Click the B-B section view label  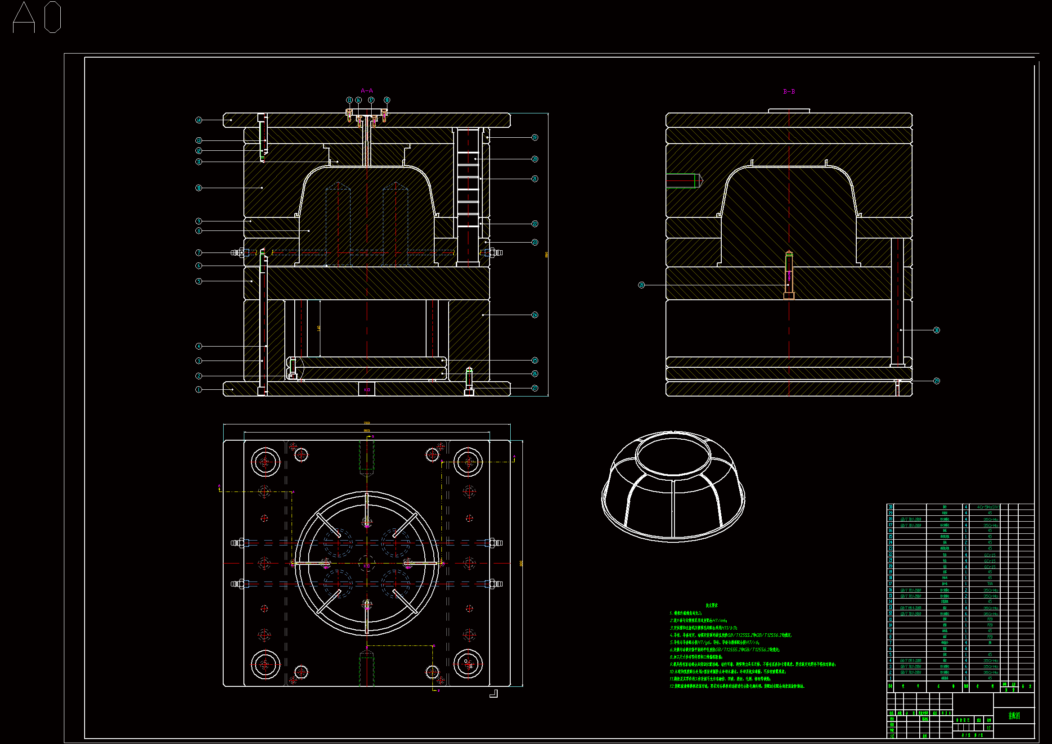click(788, 92)
